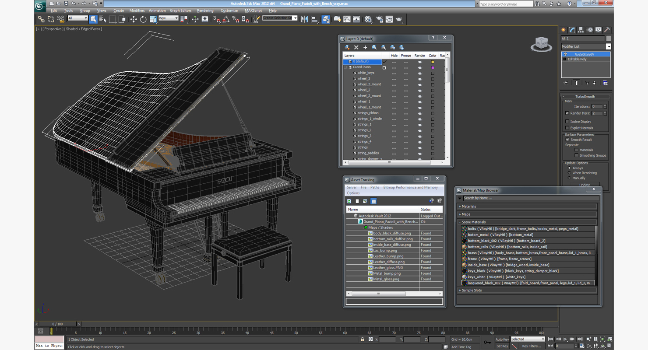Open the Modifiers menu
The height and width of the screenshot is (350, 648).
pyautogui.click(x=137, y=10)
